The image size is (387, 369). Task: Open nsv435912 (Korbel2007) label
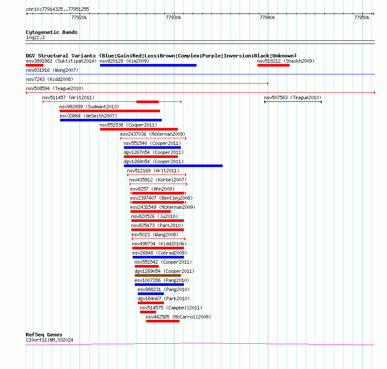(158, 180)
